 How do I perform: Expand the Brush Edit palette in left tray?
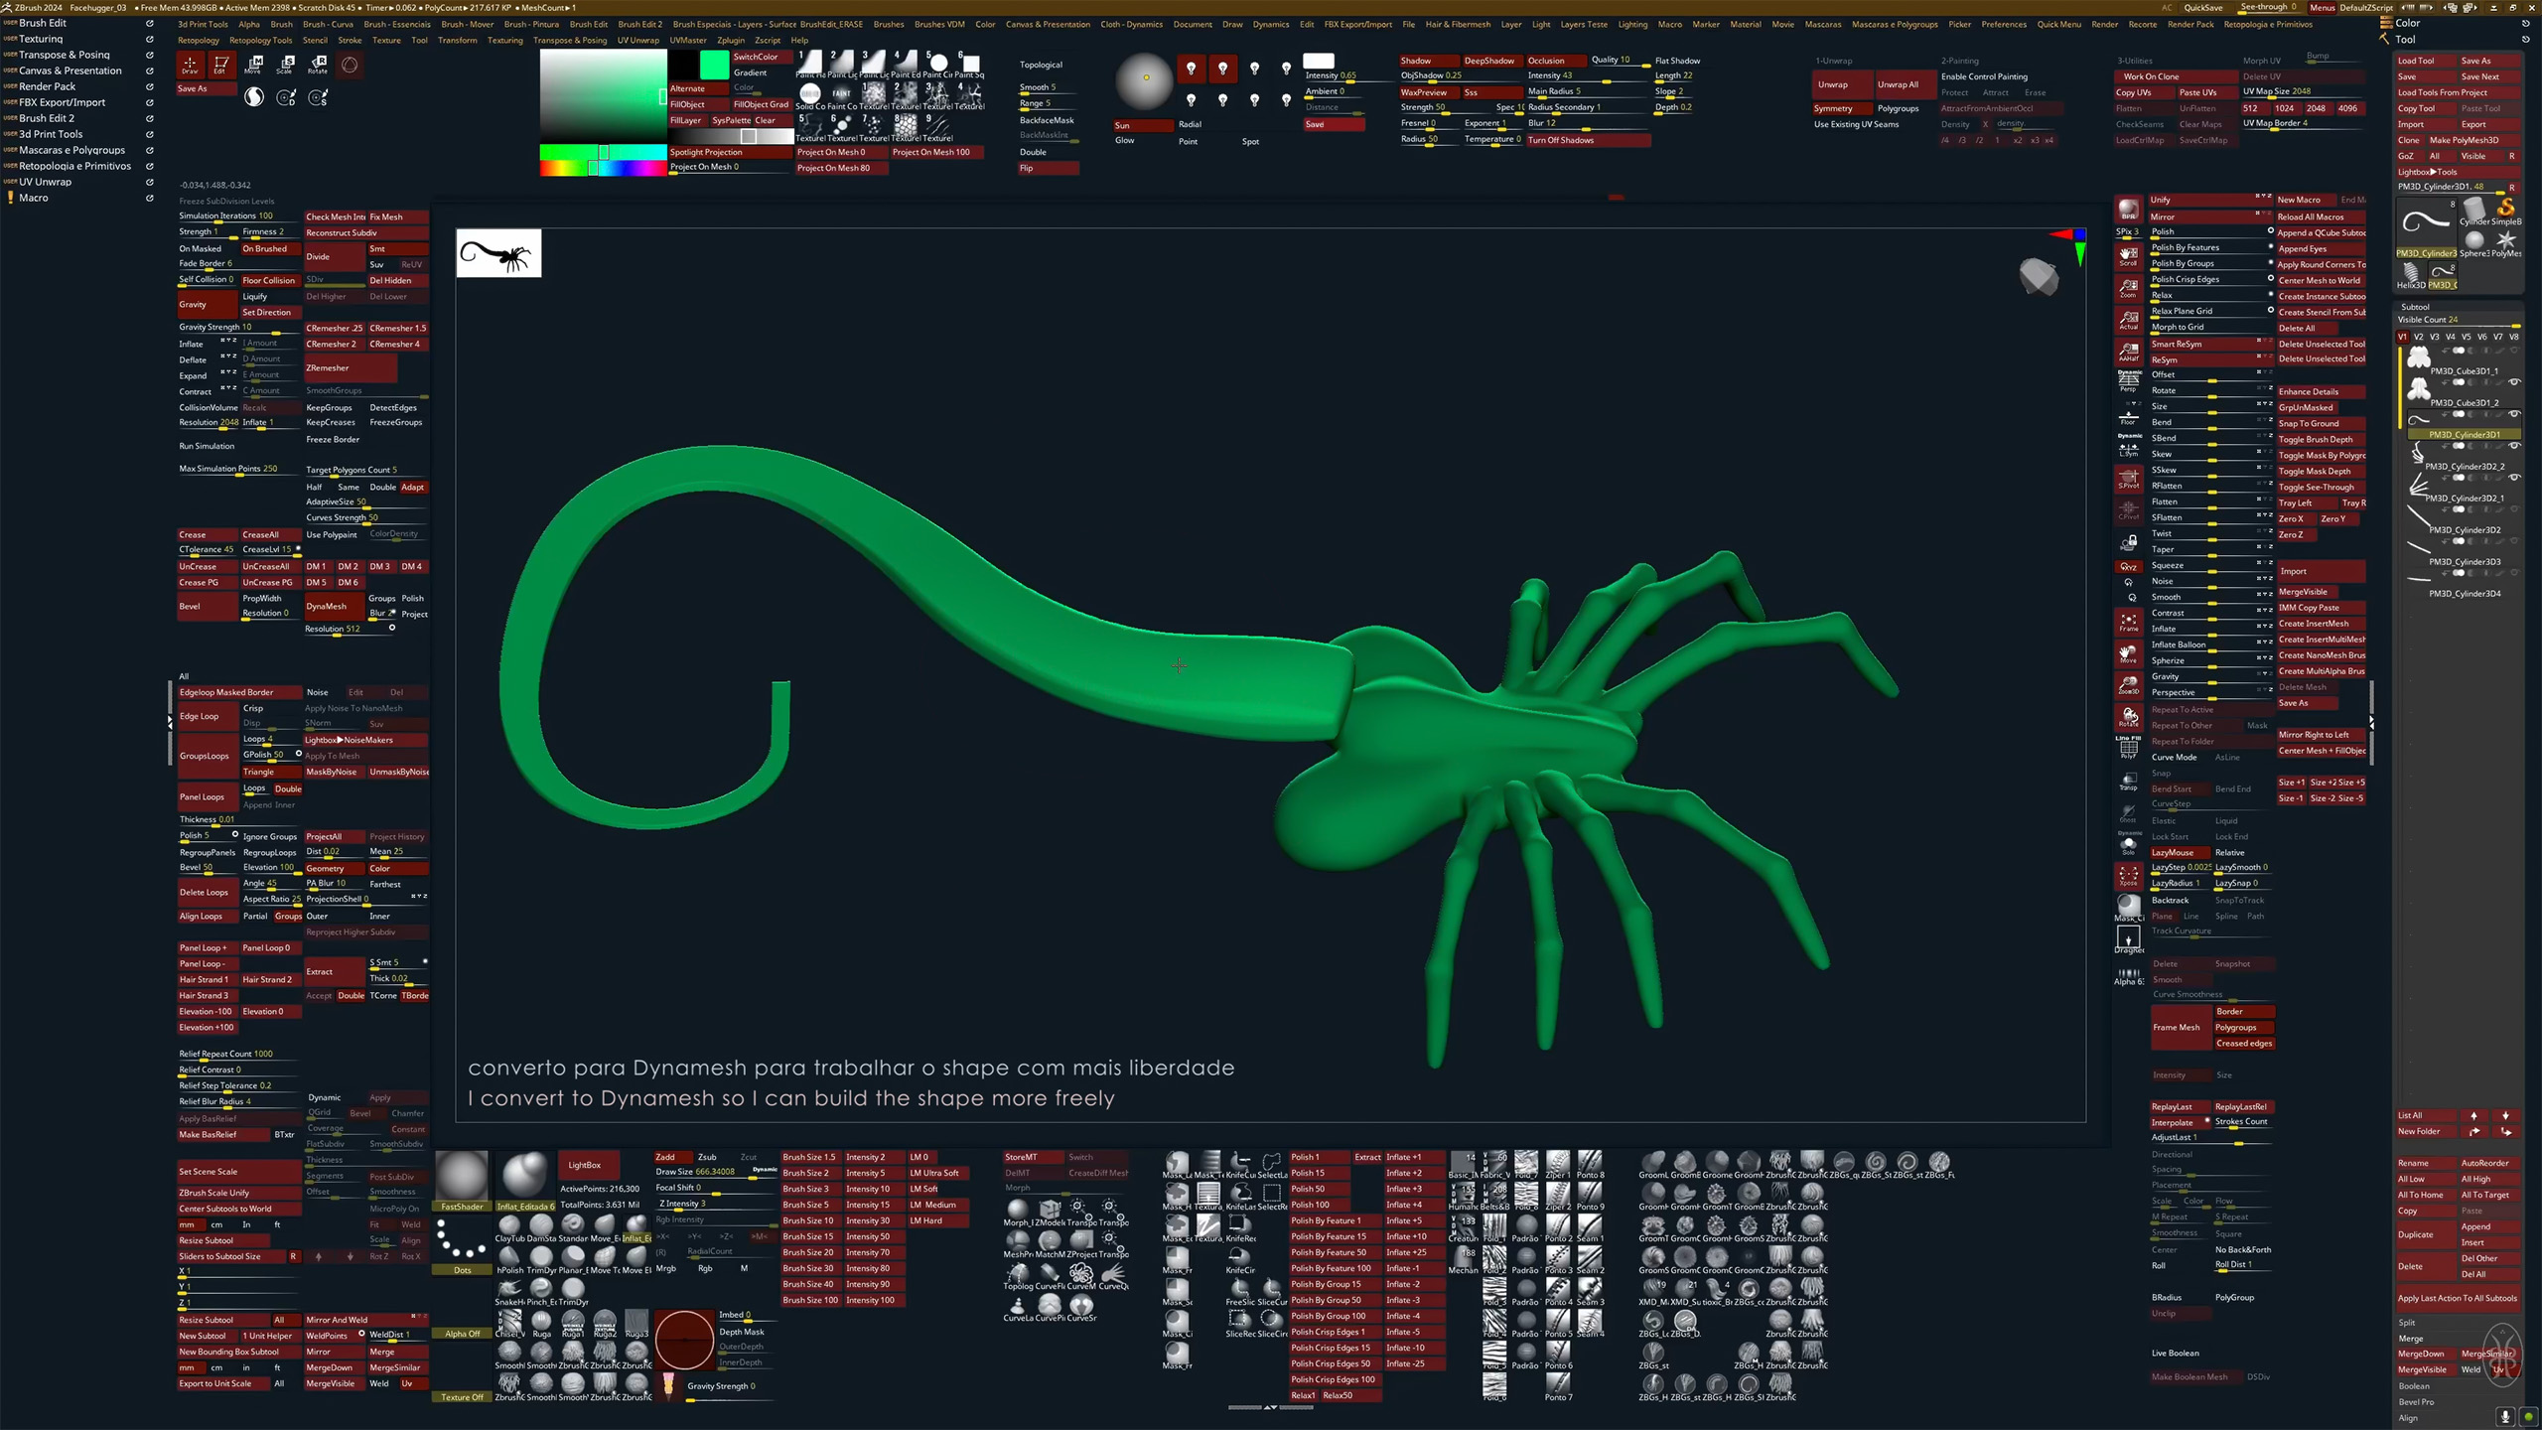pyautogui.click(x=43, y=23)
